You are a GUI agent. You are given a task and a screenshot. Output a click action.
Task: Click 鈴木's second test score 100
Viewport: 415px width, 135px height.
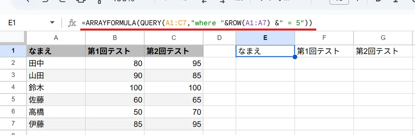pos(174,87)
